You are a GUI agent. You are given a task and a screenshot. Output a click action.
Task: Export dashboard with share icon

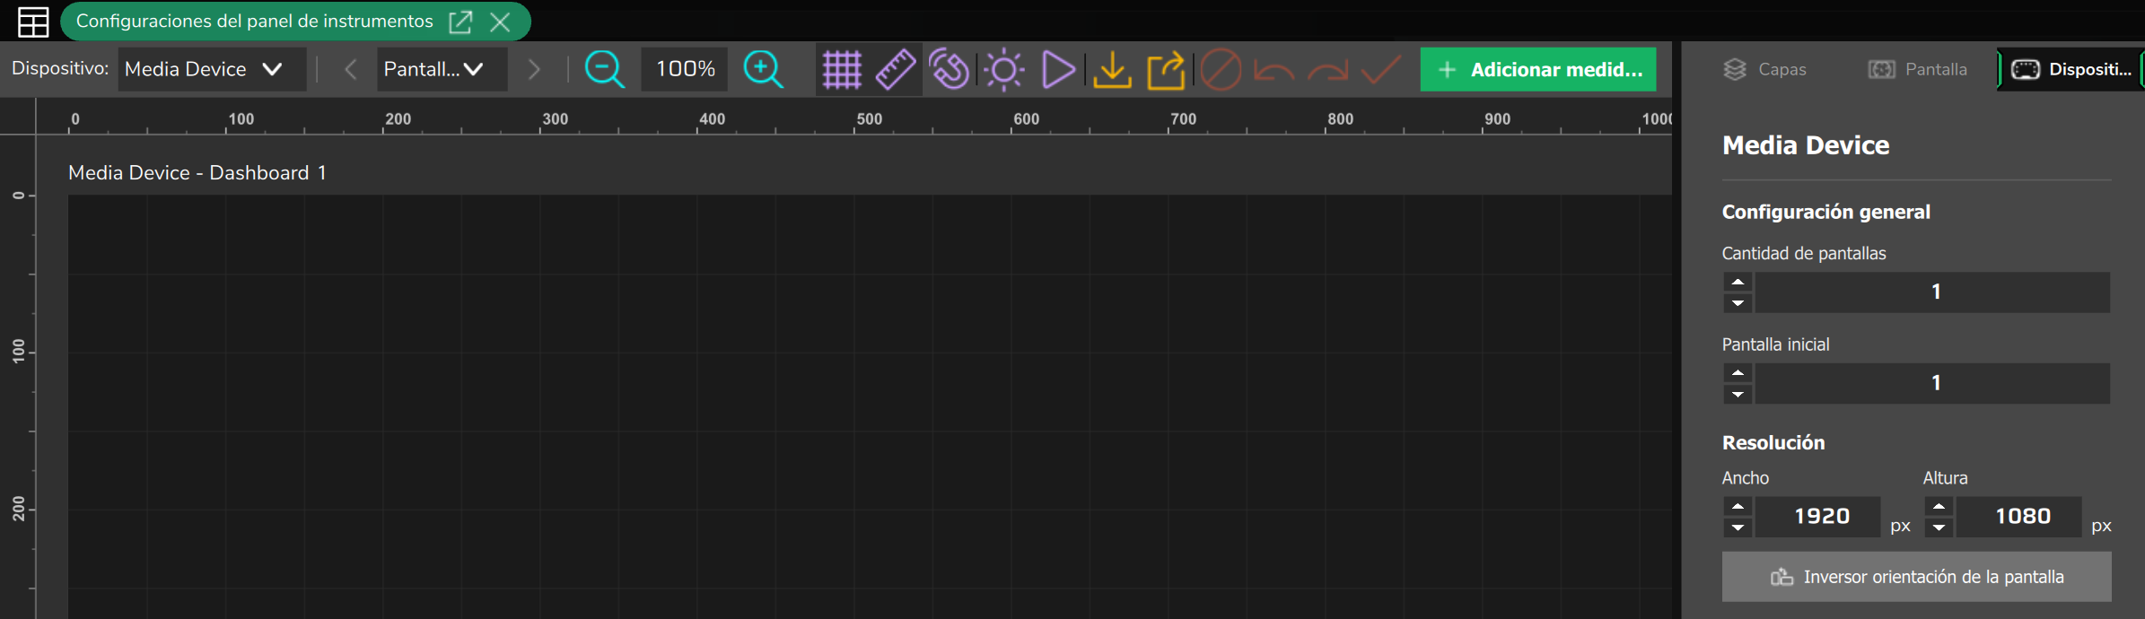tap(1166, 69)
